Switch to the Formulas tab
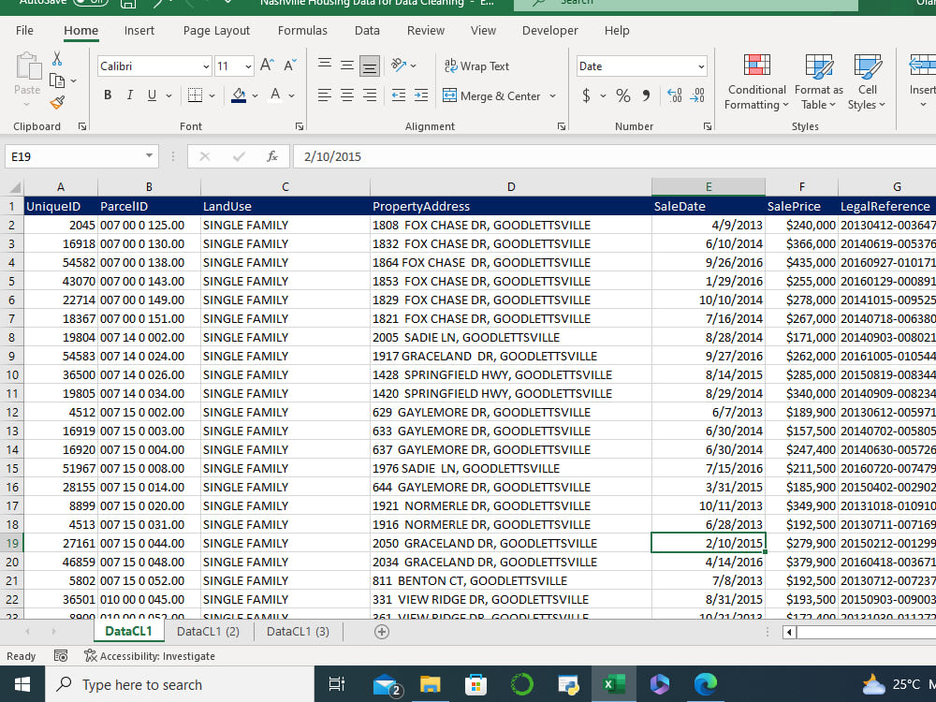 302,31
